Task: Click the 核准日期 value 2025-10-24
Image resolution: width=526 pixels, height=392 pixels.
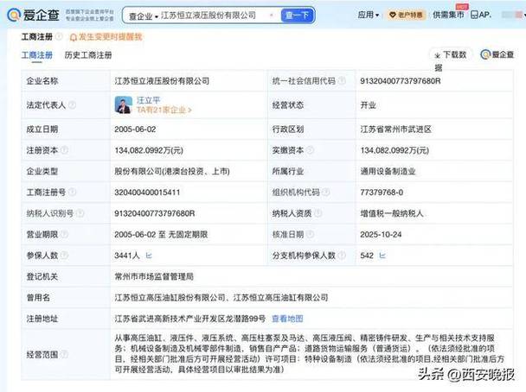Action: click(381, 235)
